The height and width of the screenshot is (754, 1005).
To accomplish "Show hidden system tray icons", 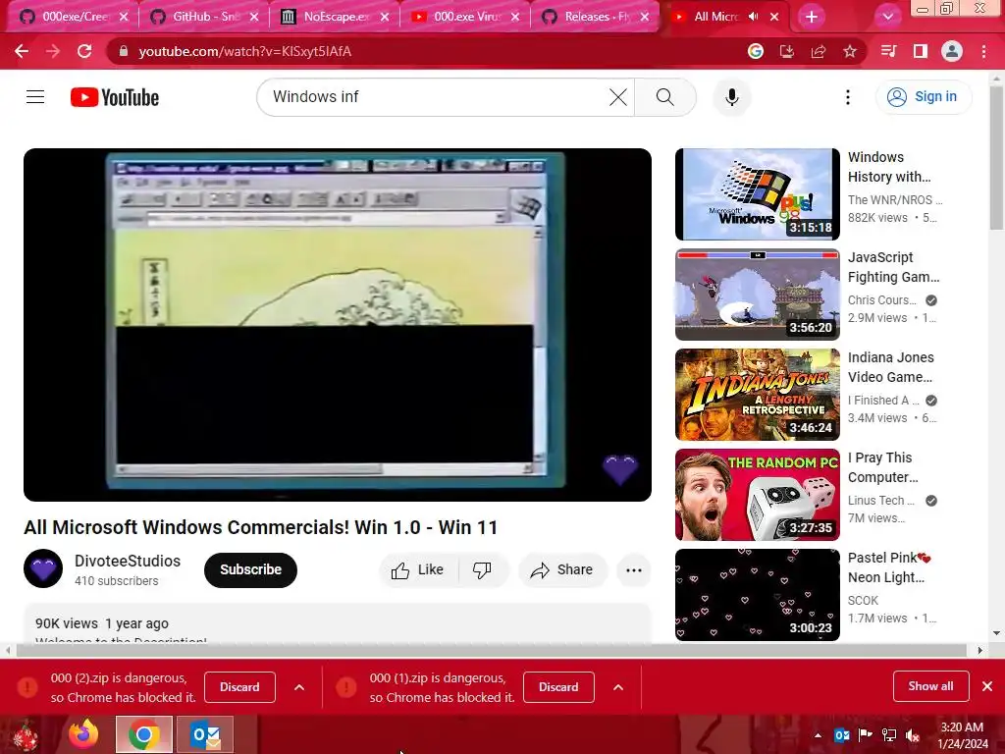I will 818,735.
